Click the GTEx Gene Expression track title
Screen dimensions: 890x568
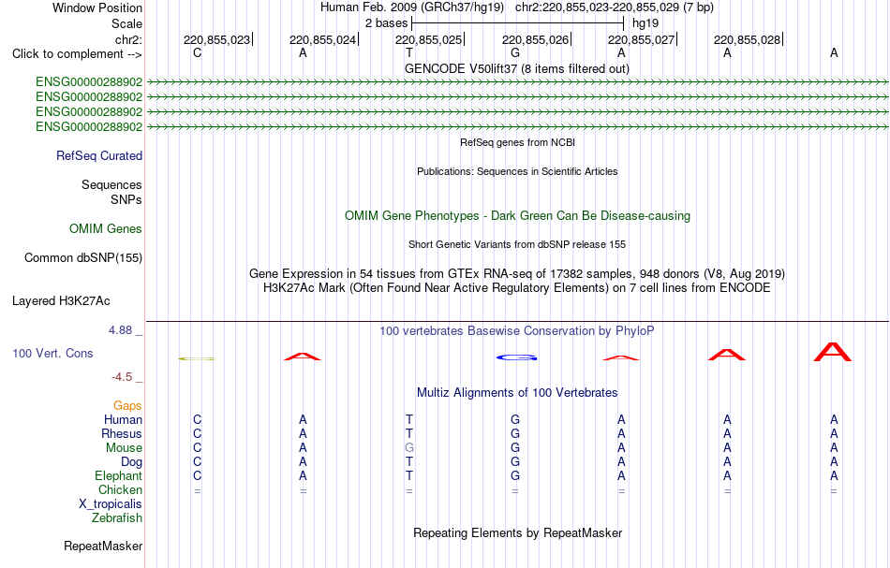coord(517,274)
